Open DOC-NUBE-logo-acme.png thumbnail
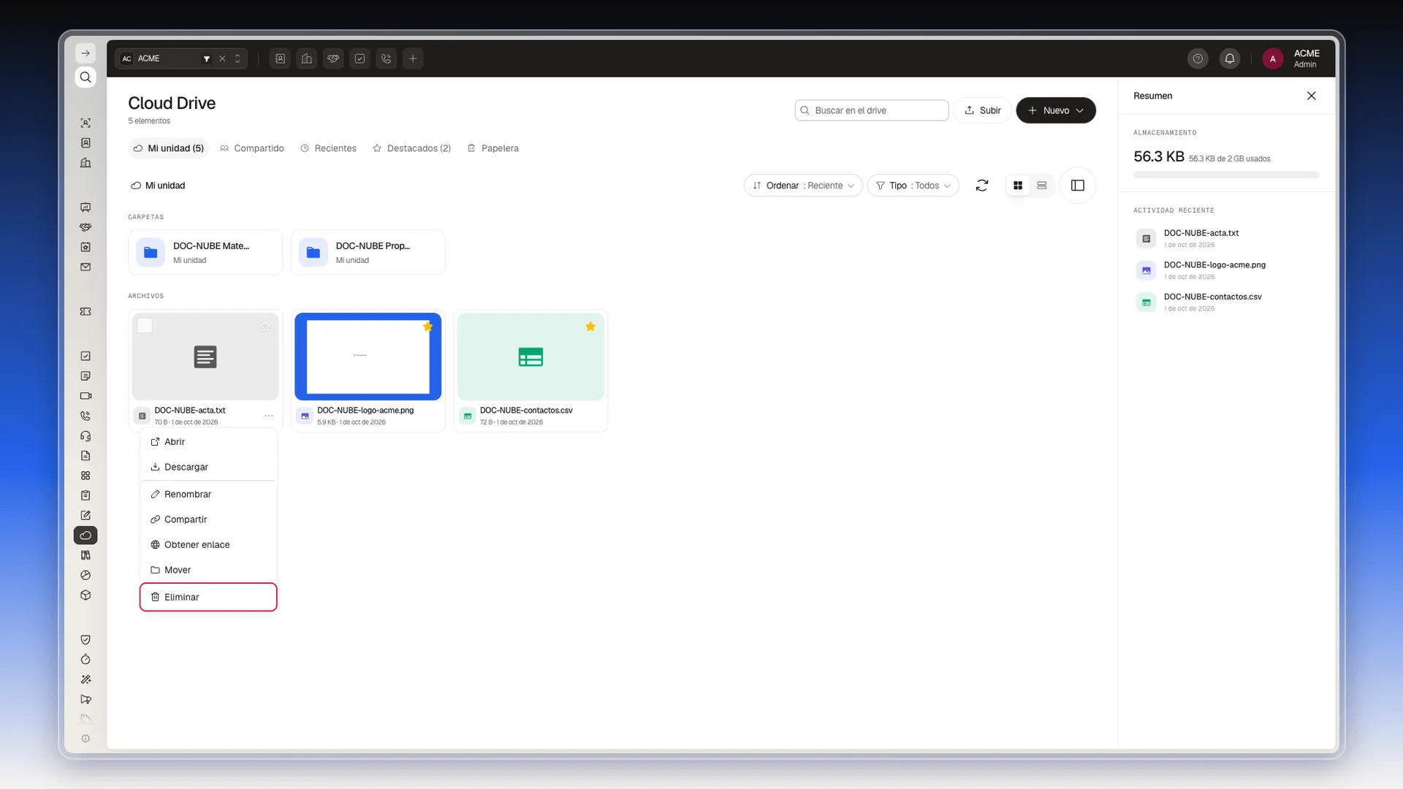1403x789 pixels. coord(368,357)
